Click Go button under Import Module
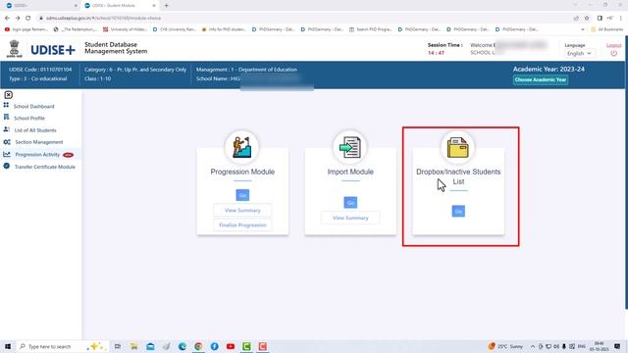 [350, 203]
